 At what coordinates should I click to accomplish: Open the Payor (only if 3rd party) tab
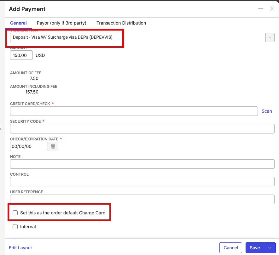click(61, 23)
